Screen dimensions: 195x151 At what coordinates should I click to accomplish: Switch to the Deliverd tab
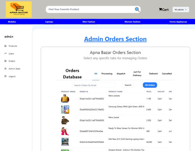[153, 74]
